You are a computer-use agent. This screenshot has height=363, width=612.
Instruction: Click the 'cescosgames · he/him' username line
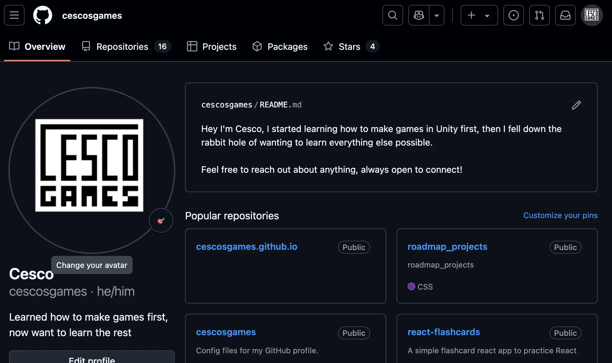72,291
